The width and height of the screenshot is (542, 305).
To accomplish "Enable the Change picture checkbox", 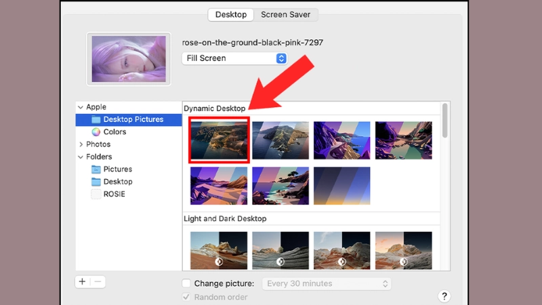I will pos(186,284).
